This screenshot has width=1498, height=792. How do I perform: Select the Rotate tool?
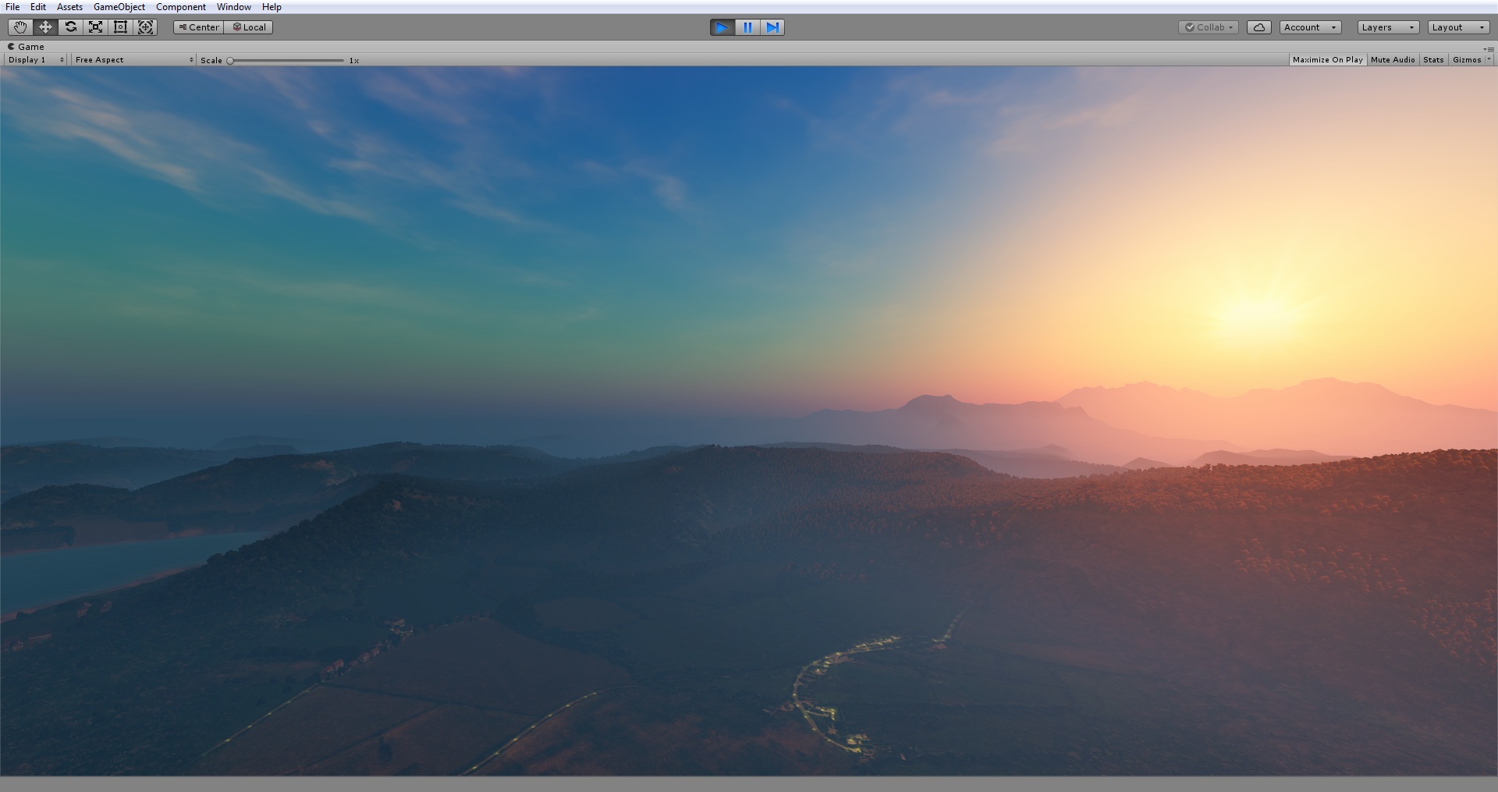pos(70,27)
